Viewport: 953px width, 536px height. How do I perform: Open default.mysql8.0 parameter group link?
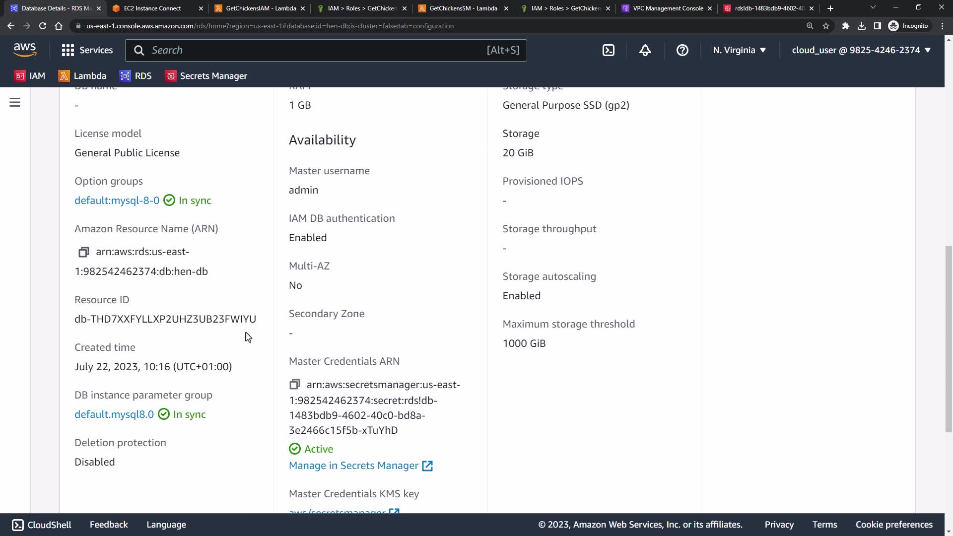pyautogui.click(x=114, y=414)
